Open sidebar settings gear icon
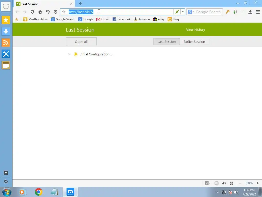This screenshot has width=262, height=197. click(x=6, y=182)
